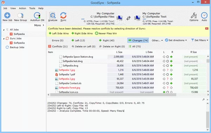
Task: Sort by the Item column header
Action: pos(50,52)
